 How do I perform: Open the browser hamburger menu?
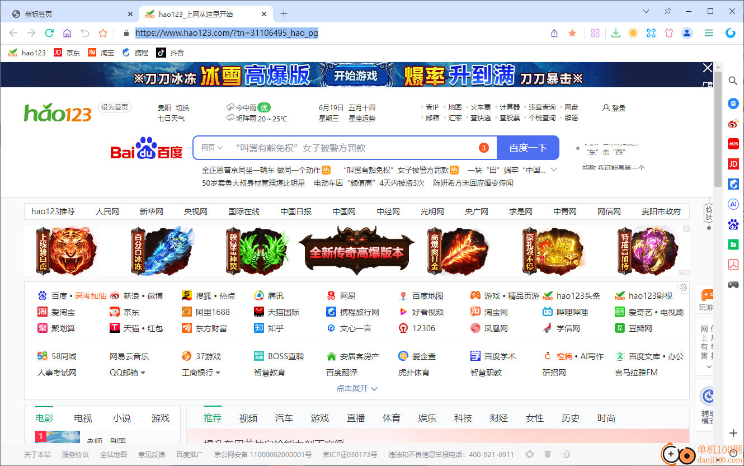(709, 33)
